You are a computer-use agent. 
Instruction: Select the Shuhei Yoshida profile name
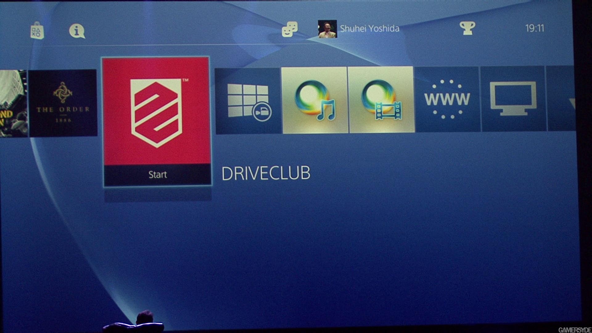[369, 29]
